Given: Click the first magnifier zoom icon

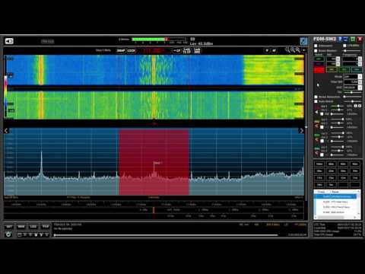Looking at the screenshot, I should tap(287, 49).
